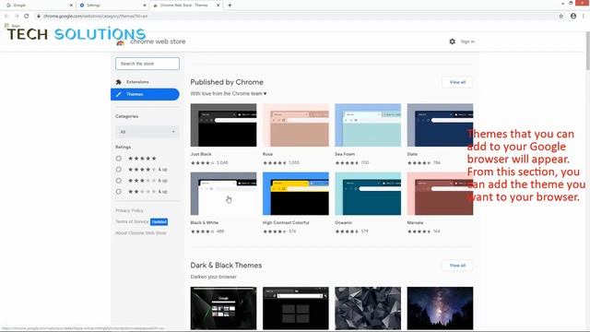Viewport: 590px width, 332px height.
Task: Click the Oceanic title text
Action: click(x=343, y=223)
